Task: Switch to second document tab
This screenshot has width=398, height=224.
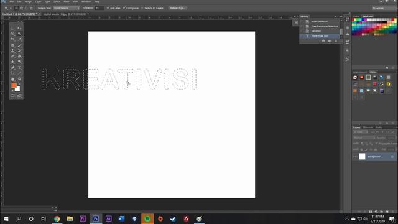Action: coord(65,14)
